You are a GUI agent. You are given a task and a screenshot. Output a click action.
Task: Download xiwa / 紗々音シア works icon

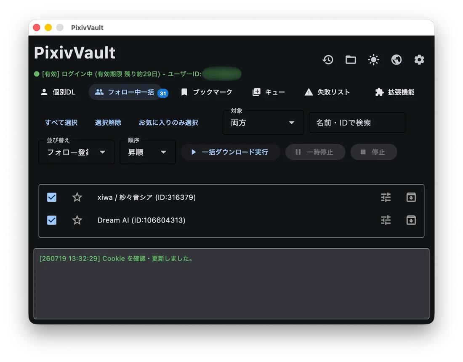[411, 197]
